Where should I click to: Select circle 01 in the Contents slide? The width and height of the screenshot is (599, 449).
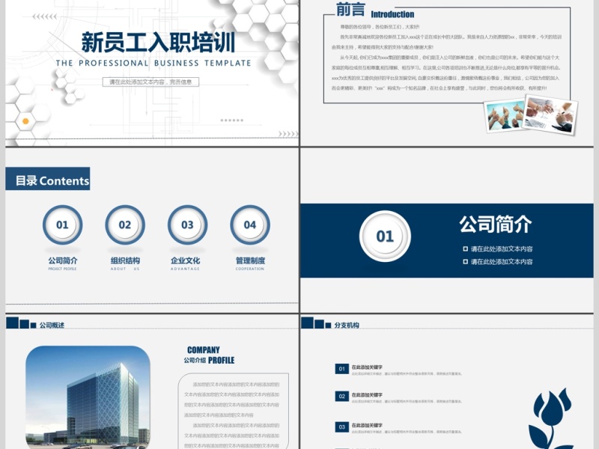tap(62, 224)
